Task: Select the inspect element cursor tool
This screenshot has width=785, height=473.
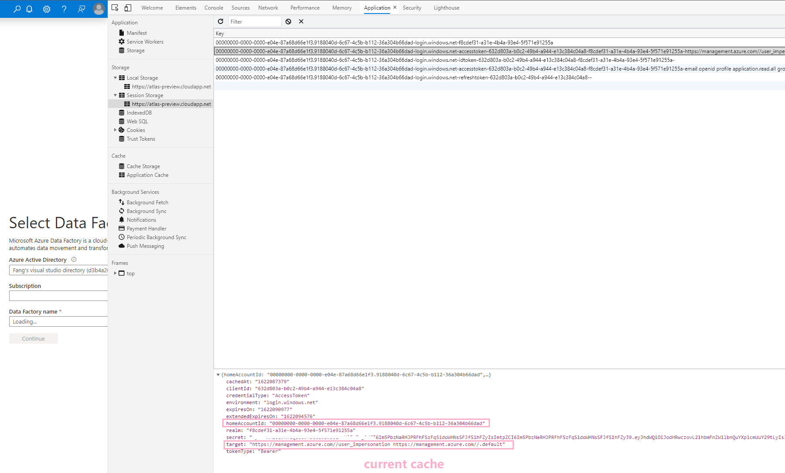Action: [x=115, y=7]
